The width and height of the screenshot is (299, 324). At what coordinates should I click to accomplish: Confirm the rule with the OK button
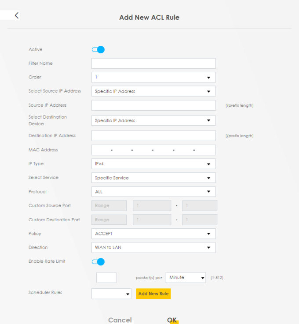pos(172,320)
